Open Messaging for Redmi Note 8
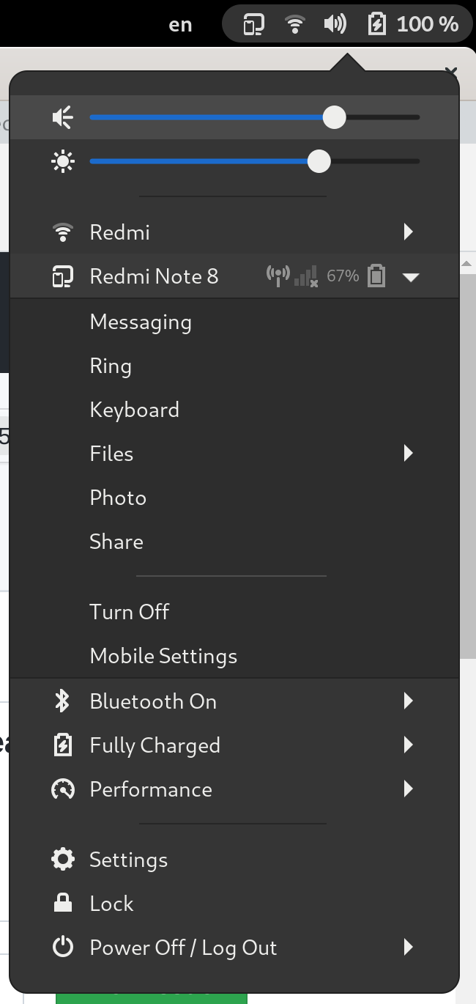476x1004 pixels. point(141,322)
